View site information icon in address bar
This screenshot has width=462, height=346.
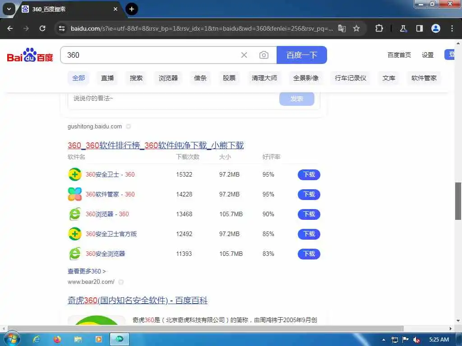tap(62, 28)
